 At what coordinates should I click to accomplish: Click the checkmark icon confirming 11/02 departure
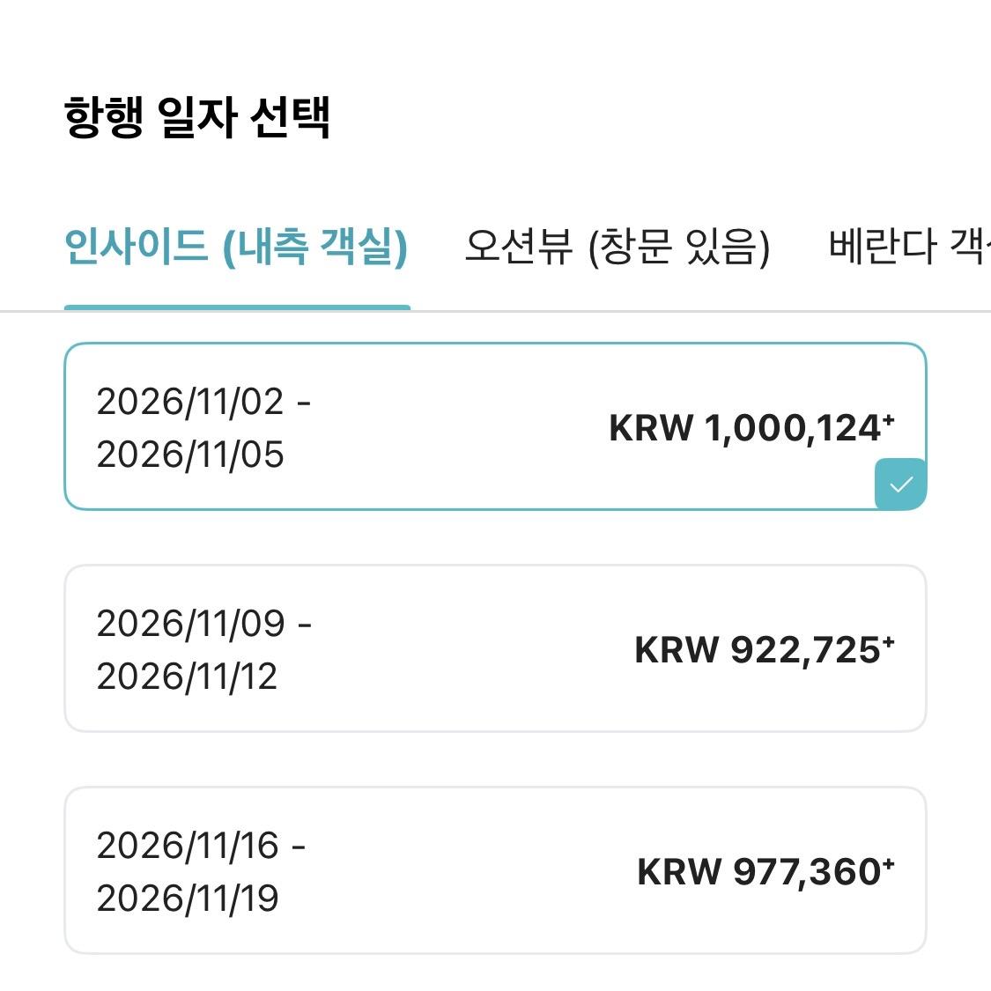[x=901, y=482]
